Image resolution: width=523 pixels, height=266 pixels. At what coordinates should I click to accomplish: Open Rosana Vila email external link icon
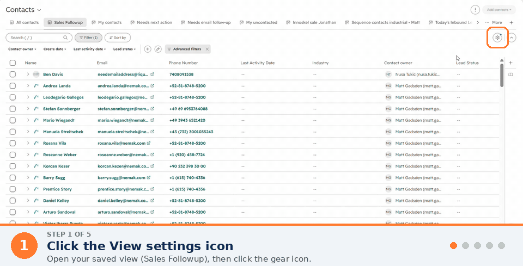coord(149,143)
